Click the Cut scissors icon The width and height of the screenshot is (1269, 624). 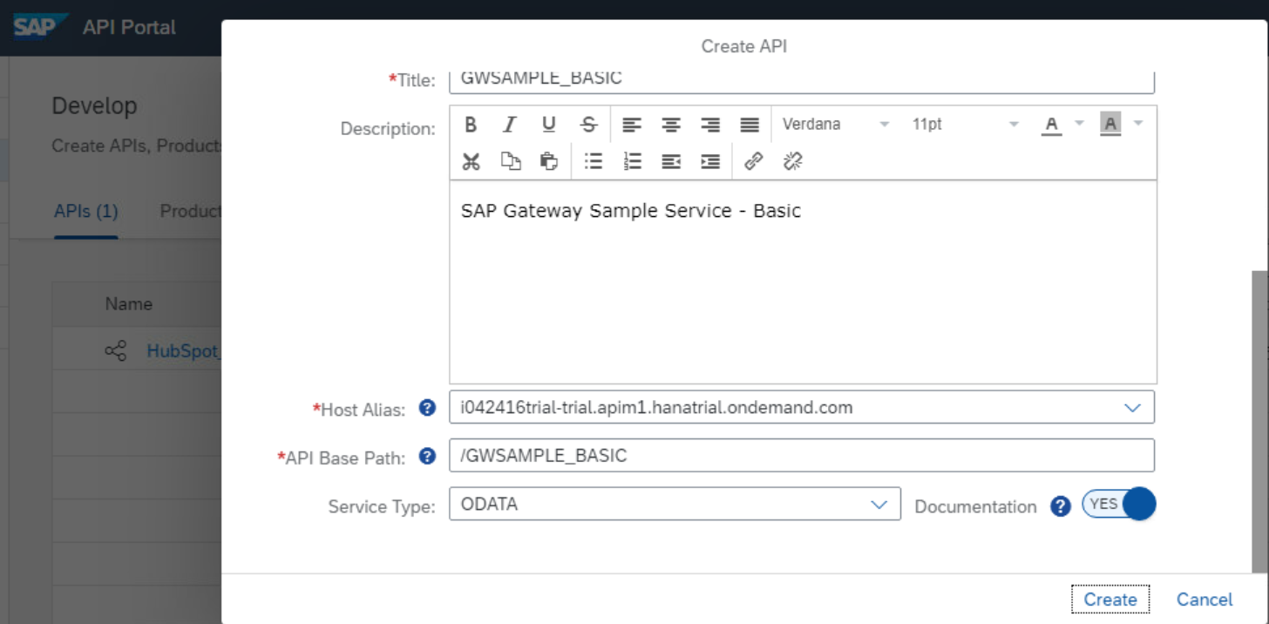point(471,161)
